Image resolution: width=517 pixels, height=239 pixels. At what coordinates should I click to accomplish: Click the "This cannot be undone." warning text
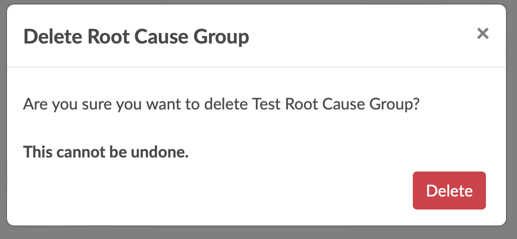tap(106, 151)
